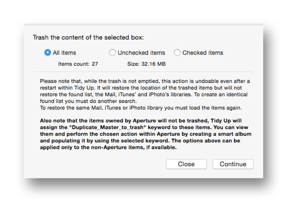The image size is (287, 202).
Task: Select the All items radio button
Action: click(x=48, y=53)
